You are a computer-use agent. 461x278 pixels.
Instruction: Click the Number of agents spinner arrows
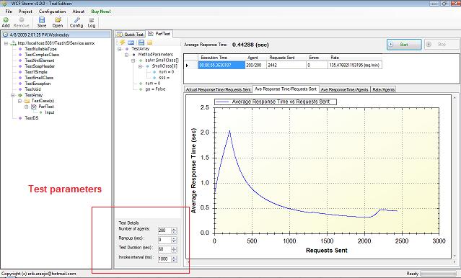click(174, 230)
